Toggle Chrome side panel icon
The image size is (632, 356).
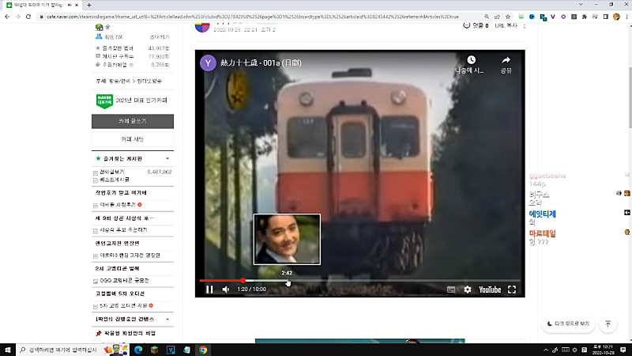605,17
